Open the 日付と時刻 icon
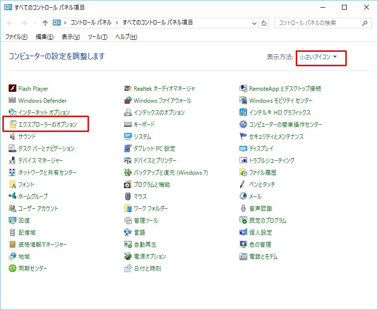 (128, 268)
